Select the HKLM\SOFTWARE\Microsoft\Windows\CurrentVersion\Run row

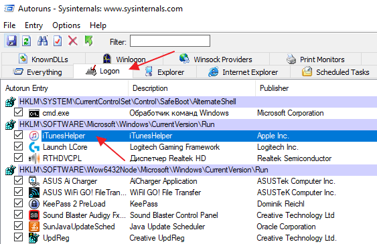point(197,124)
